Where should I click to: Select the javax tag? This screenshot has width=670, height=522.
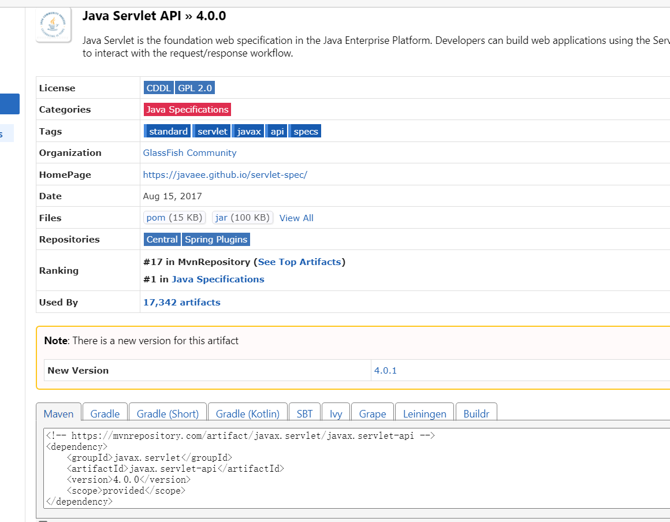pos(248,131)
